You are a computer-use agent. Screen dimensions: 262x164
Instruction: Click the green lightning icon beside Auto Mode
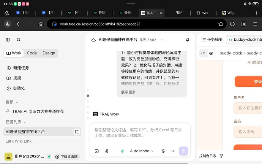tap(123, 151)
